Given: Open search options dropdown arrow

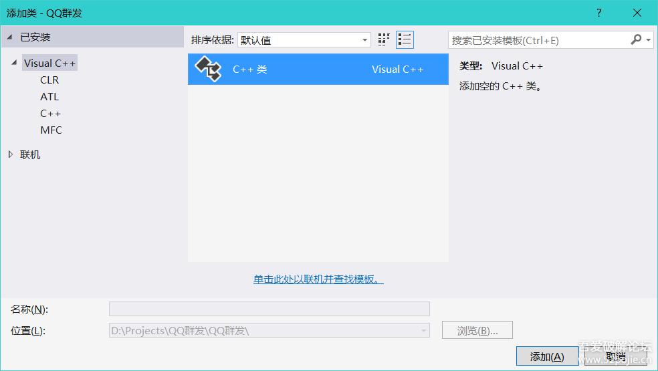Looking at the screenshot, I should click(649, 40).
